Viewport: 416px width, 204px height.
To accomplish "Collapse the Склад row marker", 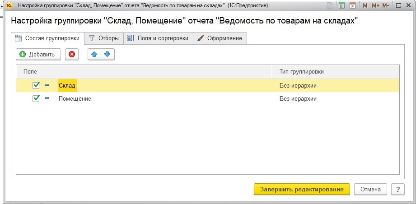I will click(x=47, y=85).
